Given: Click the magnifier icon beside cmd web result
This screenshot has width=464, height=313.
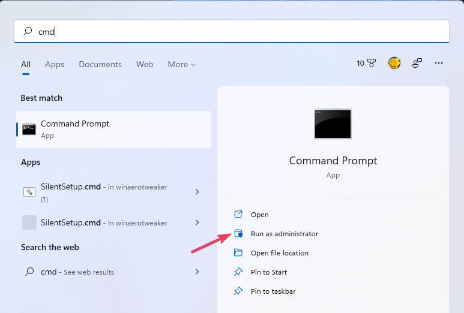Looking at the screenshot, I should 29,271.
